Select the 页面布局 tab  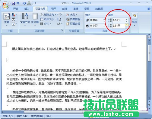[x=40, y=9]
